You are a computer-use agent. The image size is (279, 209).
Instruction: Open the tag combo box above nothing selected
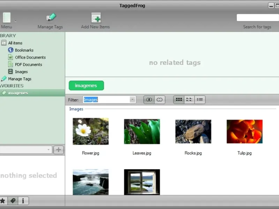click(x=26, y=150)
